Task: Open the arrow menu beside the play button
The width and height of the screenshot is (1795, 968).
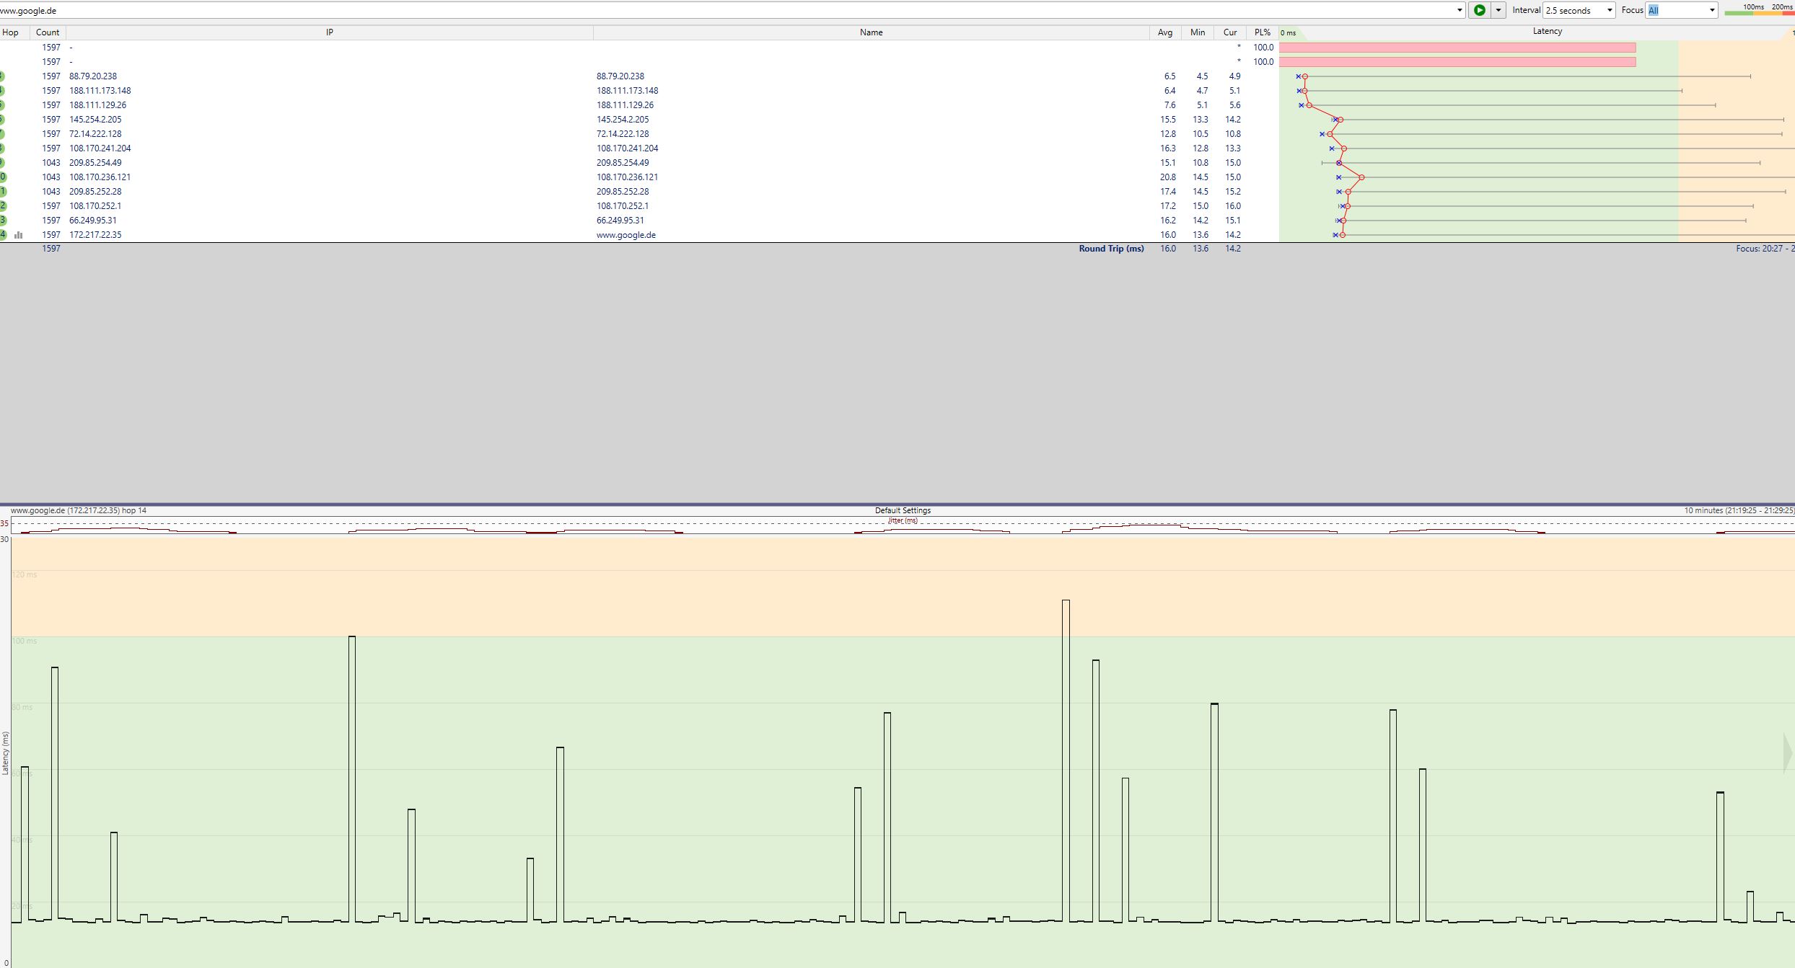Action: pos(1498,10)
